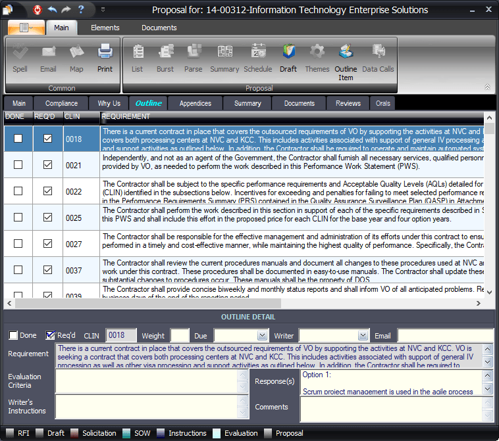Open the application menu dropdown button

click(27, 28)
